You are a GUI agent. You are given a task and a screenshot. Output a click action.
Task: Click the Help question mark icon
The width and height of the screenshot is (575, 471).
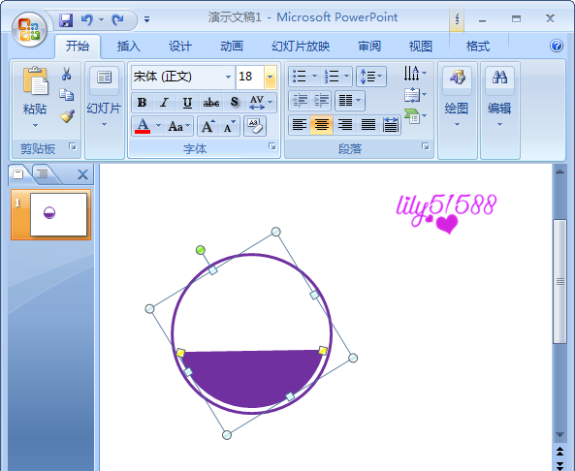coord(557,46)
